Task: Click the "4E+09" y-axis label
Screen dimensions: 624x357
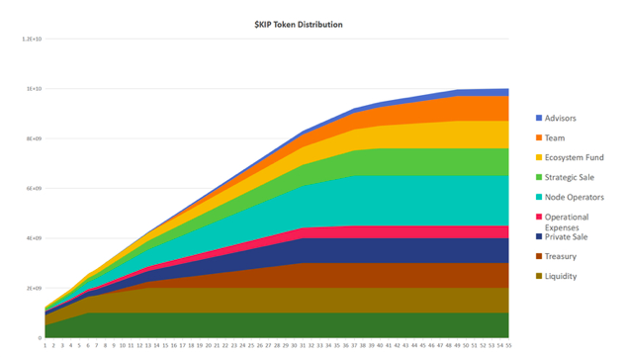Action: pos(34,238)
